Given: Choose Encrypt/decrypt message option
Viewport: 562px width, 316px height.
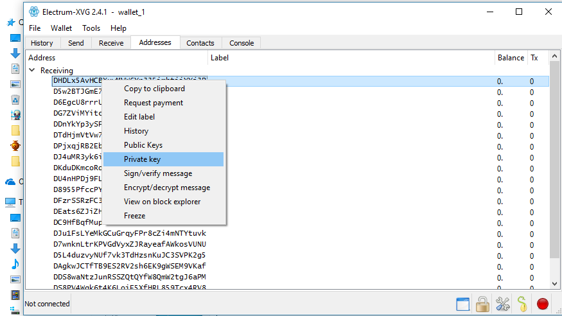Looking at the screenshot, I should [x=163, y=188].
